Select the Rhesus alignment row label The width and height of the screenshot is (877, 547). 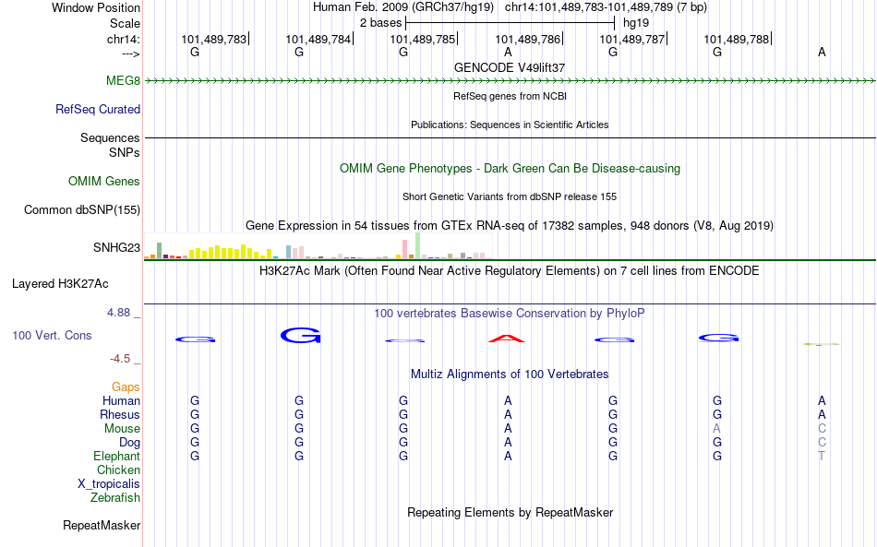coord(120,415)
